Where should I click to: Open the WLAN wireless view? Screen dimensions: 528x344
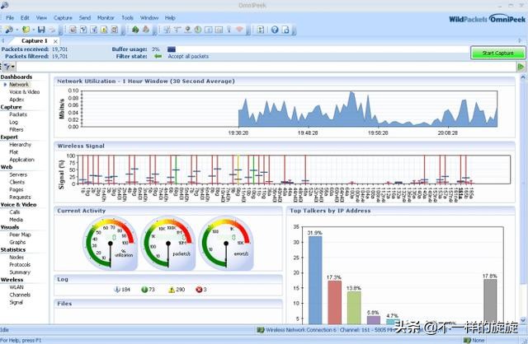(16, 287)
